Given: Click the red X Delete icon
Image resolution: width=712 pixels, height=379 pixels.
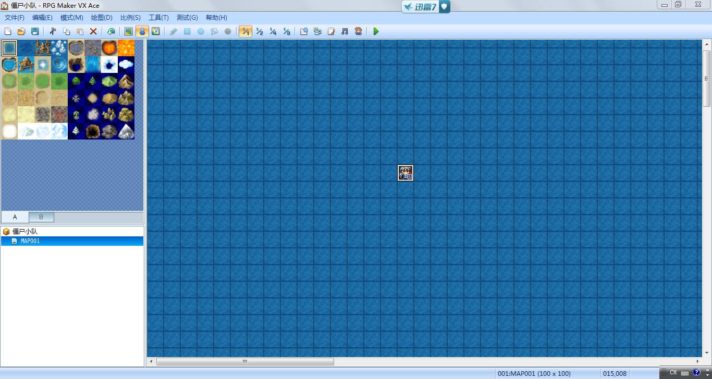Looking at the screenshot, I should point(93,32).
